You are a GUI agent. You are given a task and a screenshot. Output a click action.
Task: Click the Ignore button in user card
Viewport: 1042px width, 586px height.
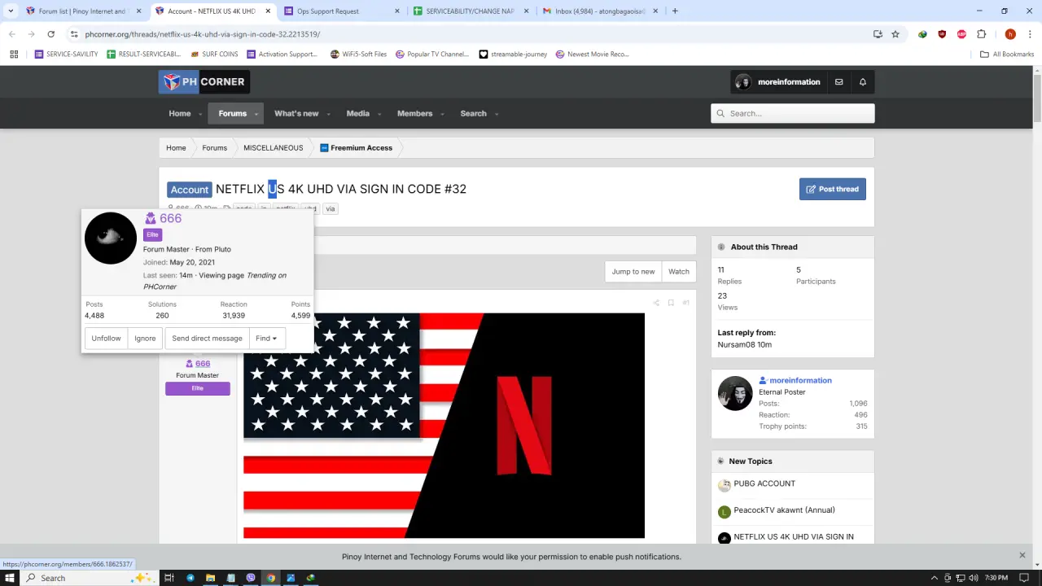coord(145,339)
